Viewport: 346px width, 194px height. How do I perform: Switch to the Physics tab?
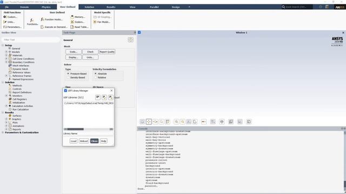pos(46,7)
